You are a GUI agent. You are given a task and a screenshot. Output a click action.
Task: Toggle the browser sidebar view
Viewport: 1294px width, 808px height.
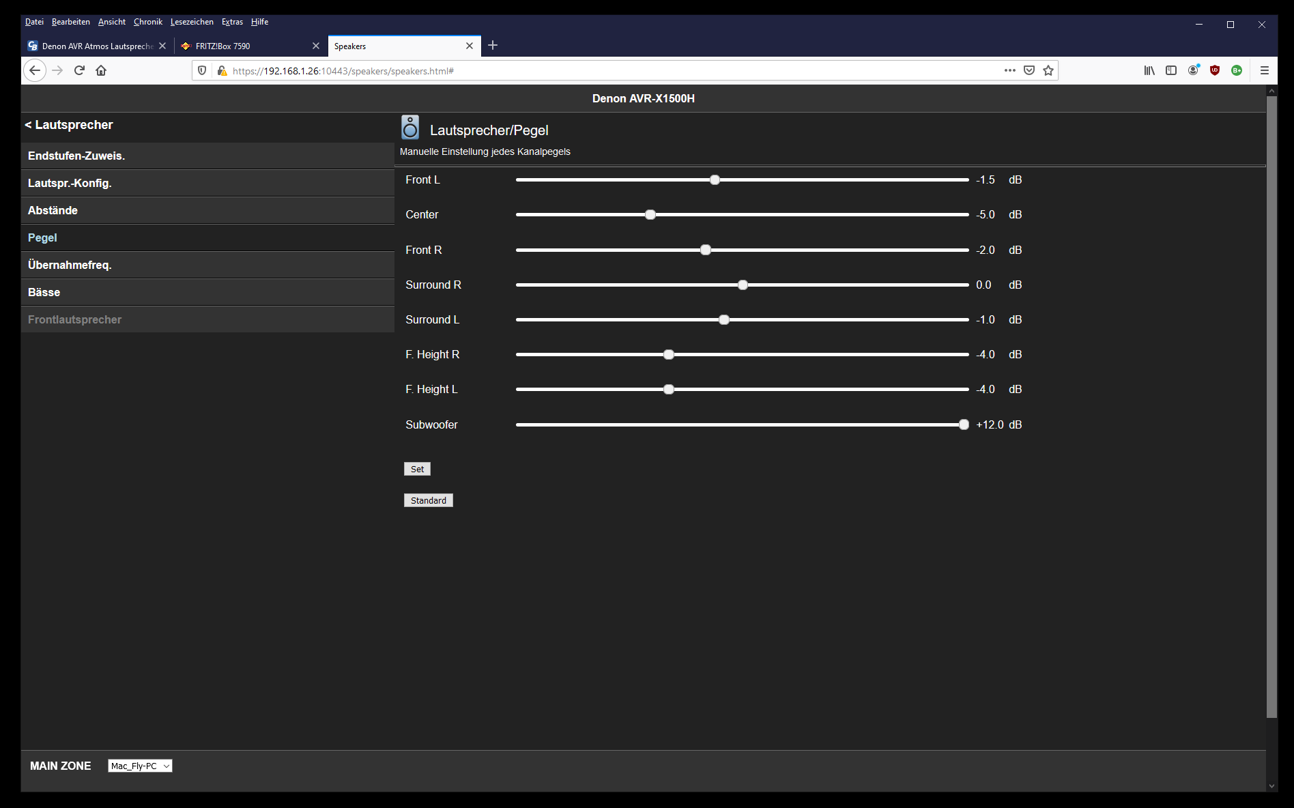pyautogui.click(x=1171, y=70)
